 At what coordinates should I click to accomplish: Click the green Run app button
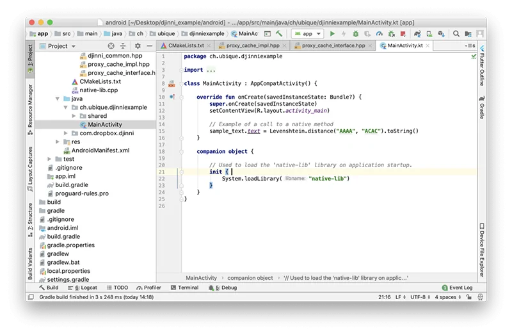pyautogui.click(x=332, y=33)
